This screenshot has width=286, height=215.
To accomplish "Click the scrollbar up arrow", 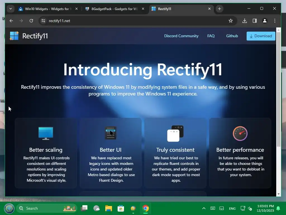I will [x=278, y=30].
